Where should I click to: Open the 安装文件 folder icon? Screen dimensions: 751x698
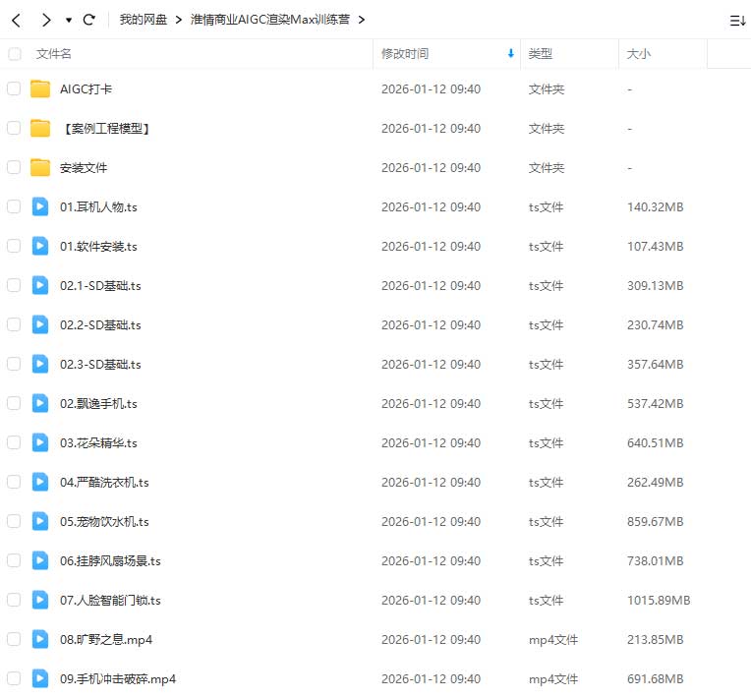click(x=40, y=168)
